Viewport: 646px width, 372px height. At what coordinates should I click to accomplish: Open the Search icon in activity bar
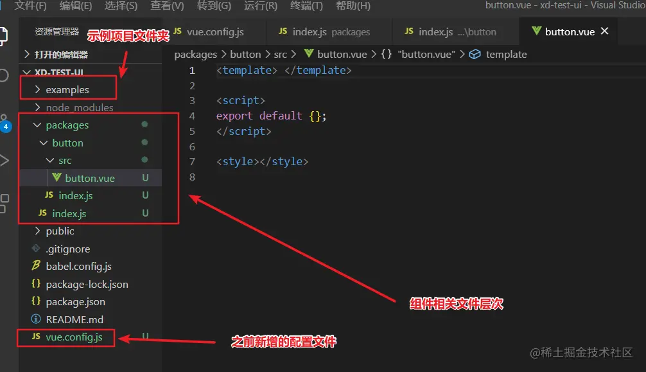click(3, 75)
